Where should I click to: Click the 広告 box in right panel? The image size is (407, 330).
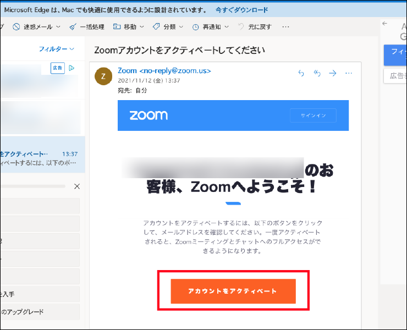tap(395, 76)
